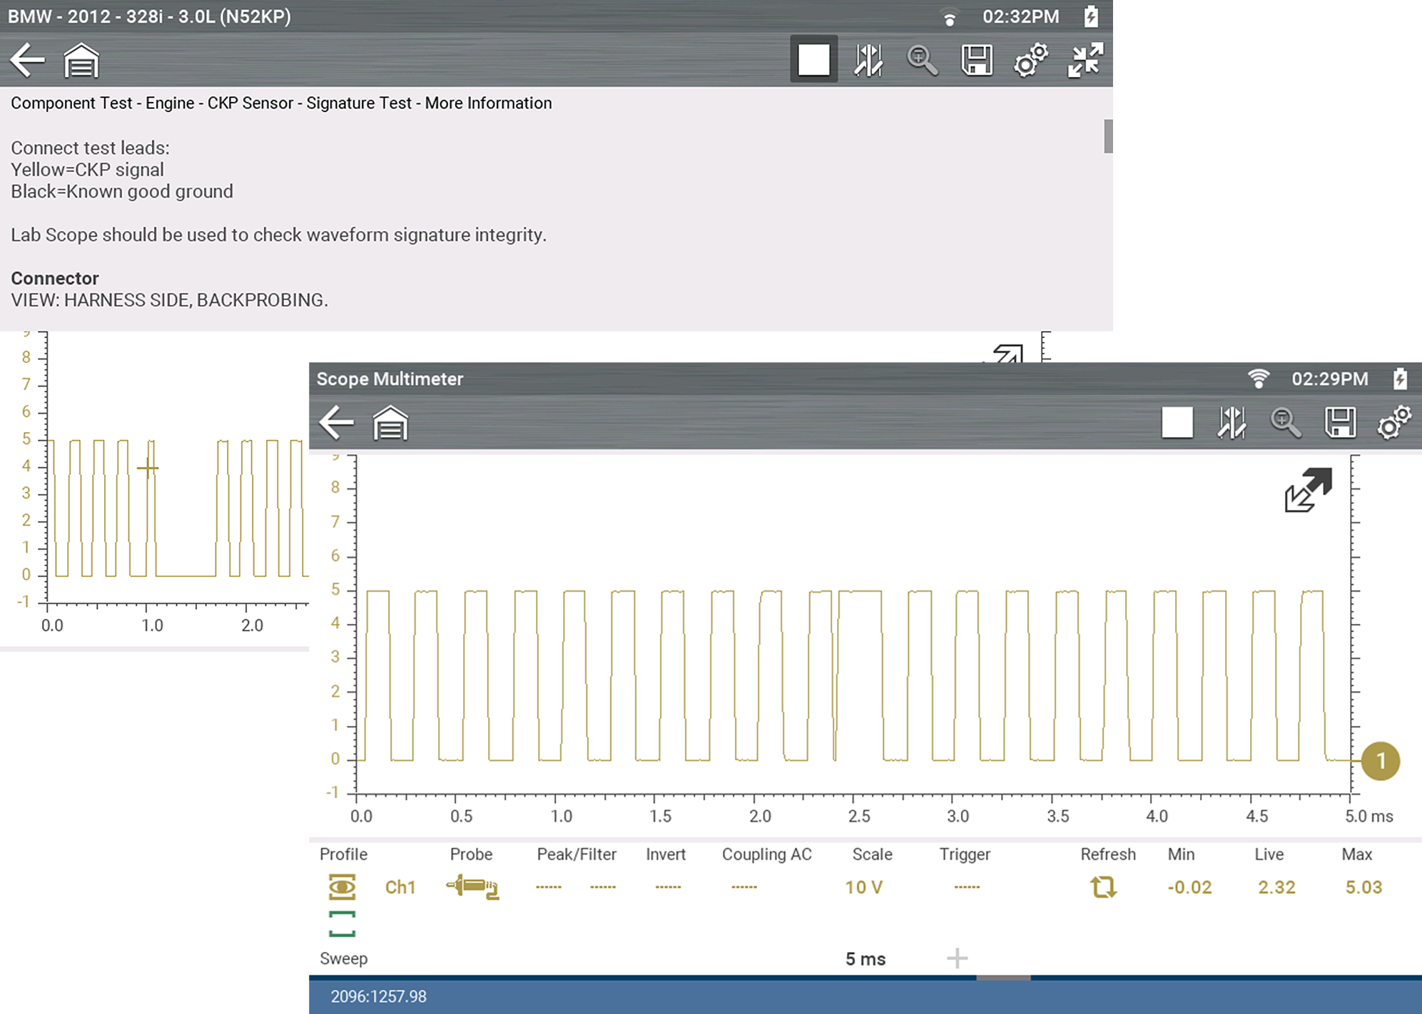
Task: Click the zoom magnifier in Scope Multimeter
Action: coord(1285,422)
